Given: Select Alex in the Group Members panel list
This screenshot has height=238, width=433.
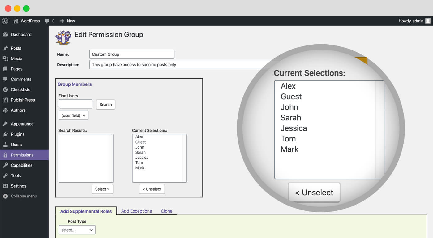Looking at the screenshot, I should (x=139, y=137).
